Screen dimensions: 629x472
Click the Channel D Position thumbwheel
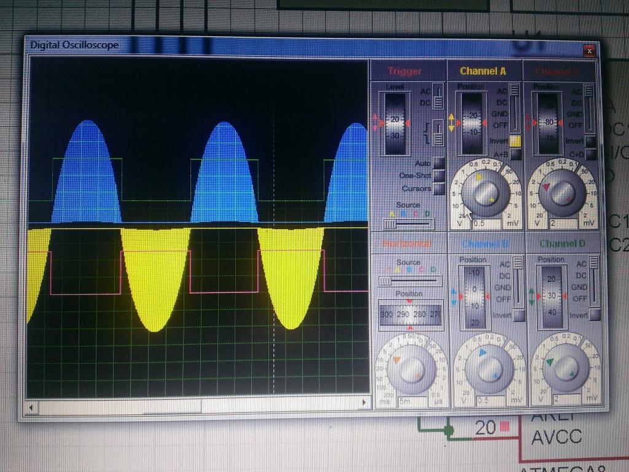[x=552, y=297]
